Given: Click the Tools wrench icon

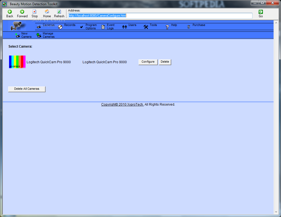Looking at the screenshot, I should pyautogui.click(x=146, y=27).
